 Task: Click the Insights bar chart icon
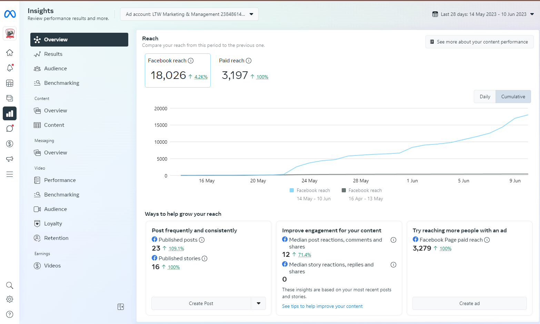10,113
